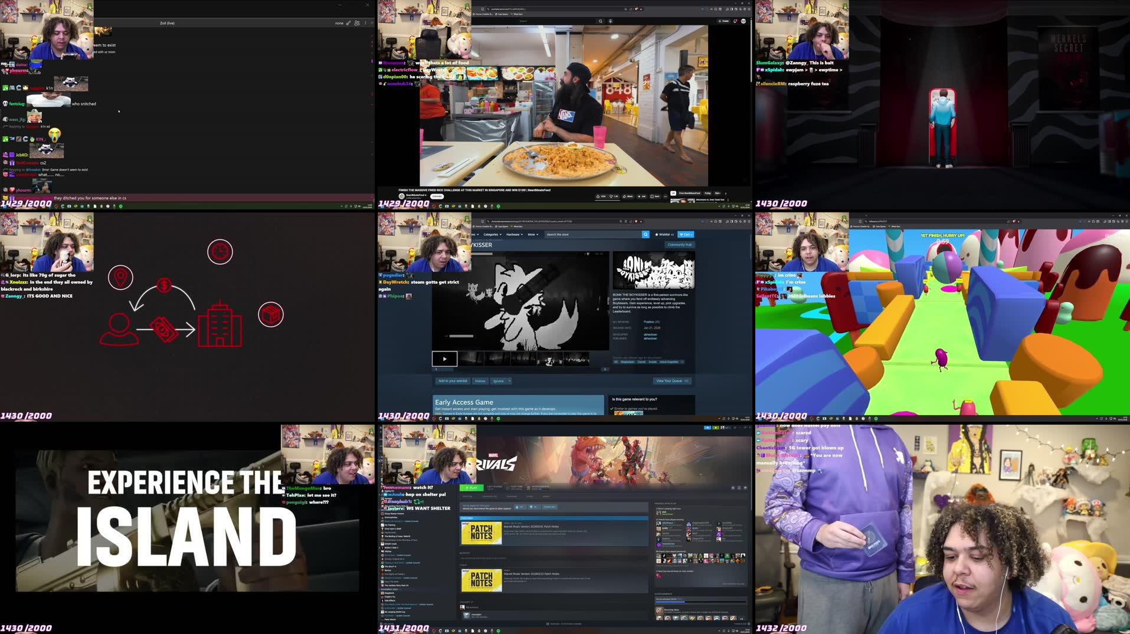Viewport: 1130px width, 634px height.
Task: Click the Achievements trophy icon above the Marvel Rivals page
Action: tap(528, 488)
